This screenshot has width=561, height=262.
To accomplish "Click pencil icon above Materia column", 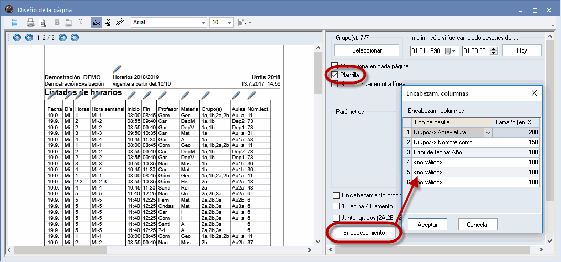I will point(185,95).
